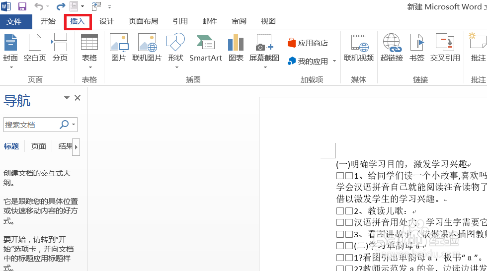
Task: Open dropdown beside print preview icon
Action: [x=82, y=6]
